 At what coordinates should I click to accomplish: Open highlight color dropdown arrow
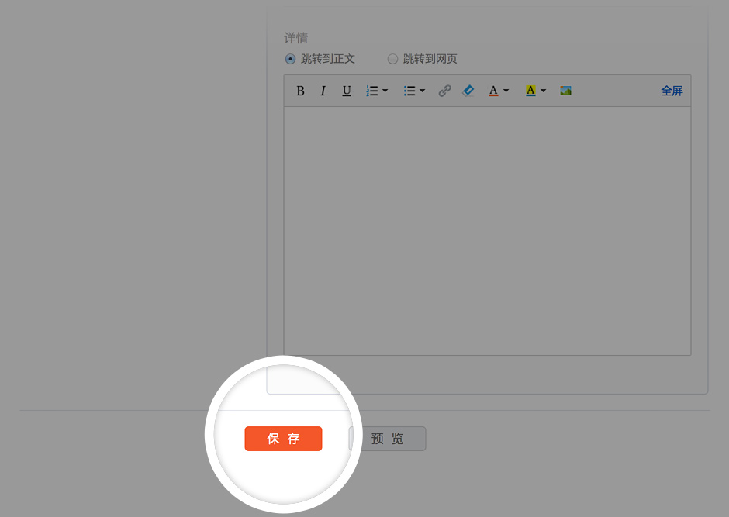pos(543,91)
